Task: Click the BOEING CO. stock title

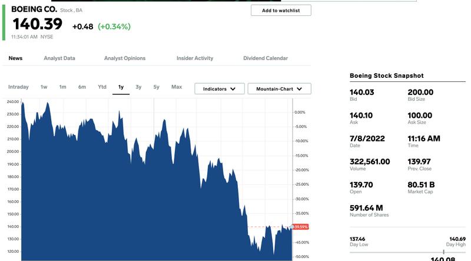Action: click(34, 9)
